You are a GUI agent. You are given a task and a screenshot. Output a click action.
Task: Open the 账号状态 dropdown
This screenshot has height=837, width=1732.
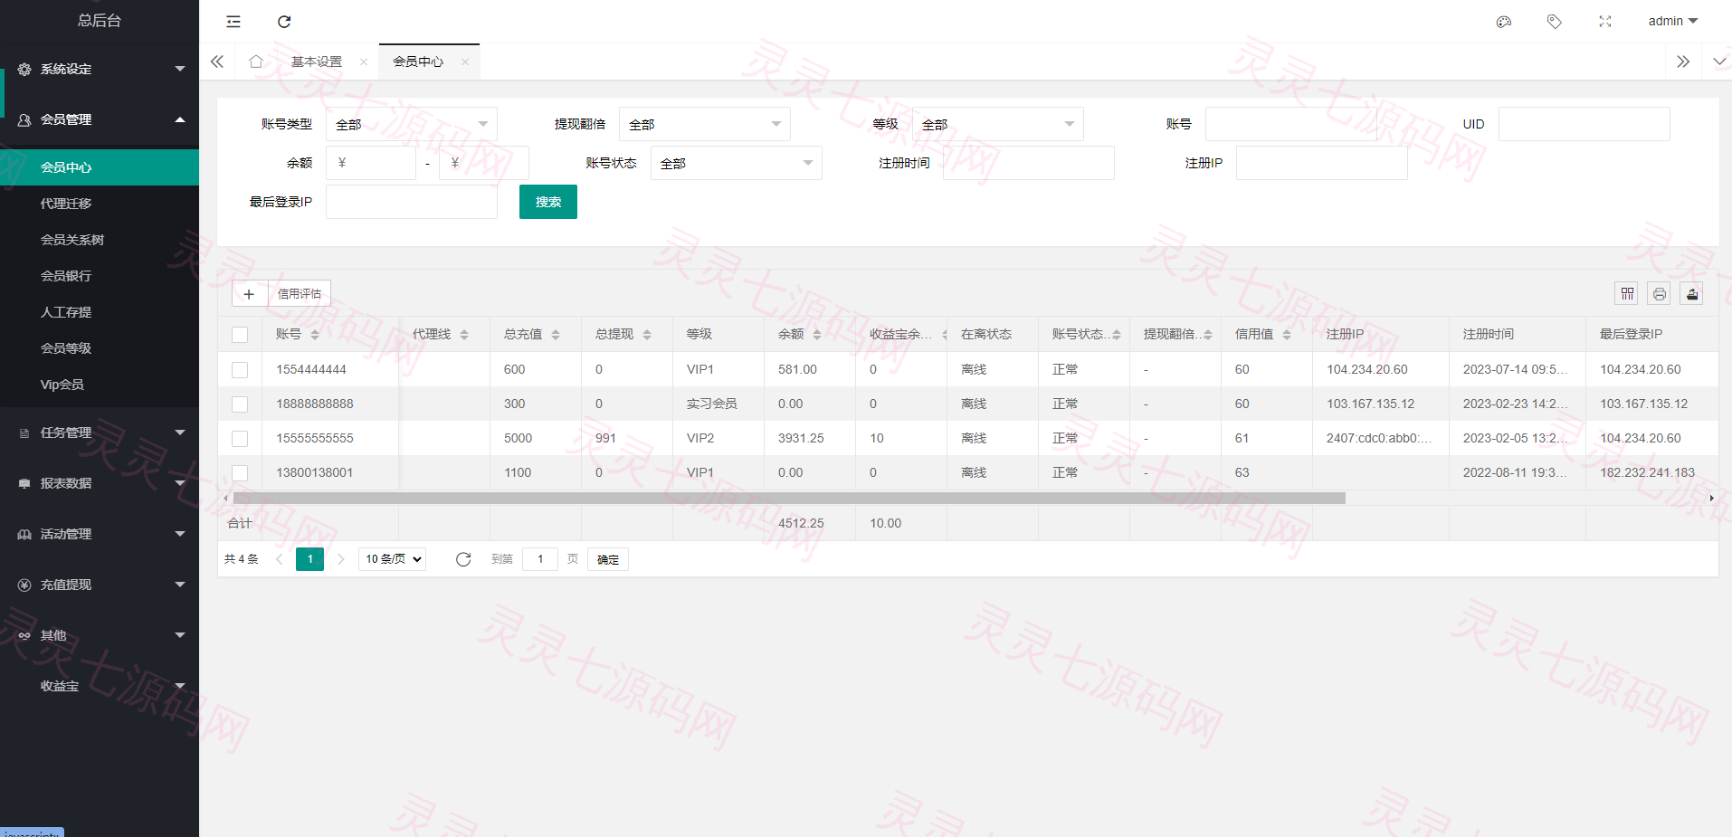tap(737, 163)
